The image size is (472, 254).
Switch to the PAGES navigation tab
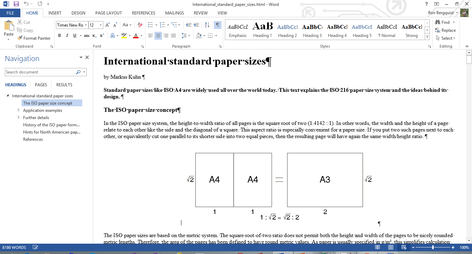[x=41, y=85]
